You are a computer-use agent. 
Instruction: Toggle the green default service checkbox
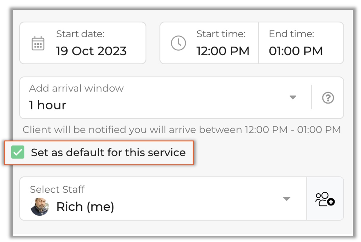coord(18,152)
